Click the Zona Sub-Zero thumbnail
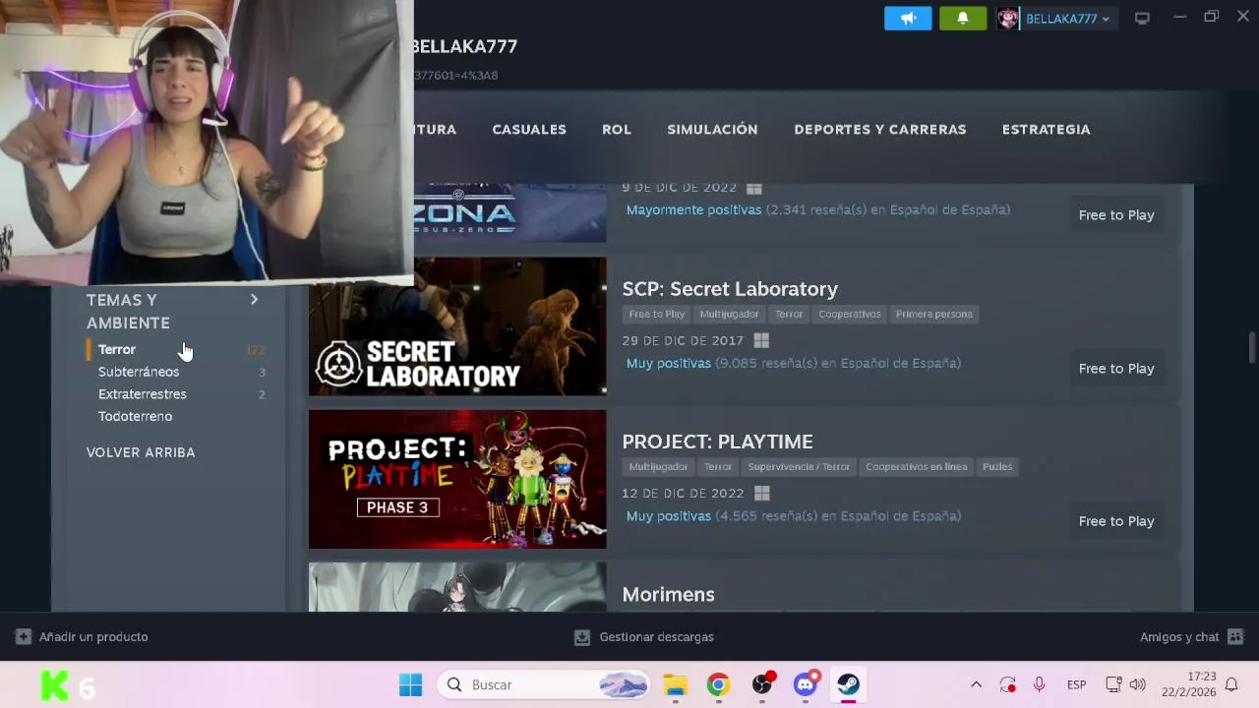Image resolution: width=1259 pixels, height=708 pixels. (x=510, y=212)
